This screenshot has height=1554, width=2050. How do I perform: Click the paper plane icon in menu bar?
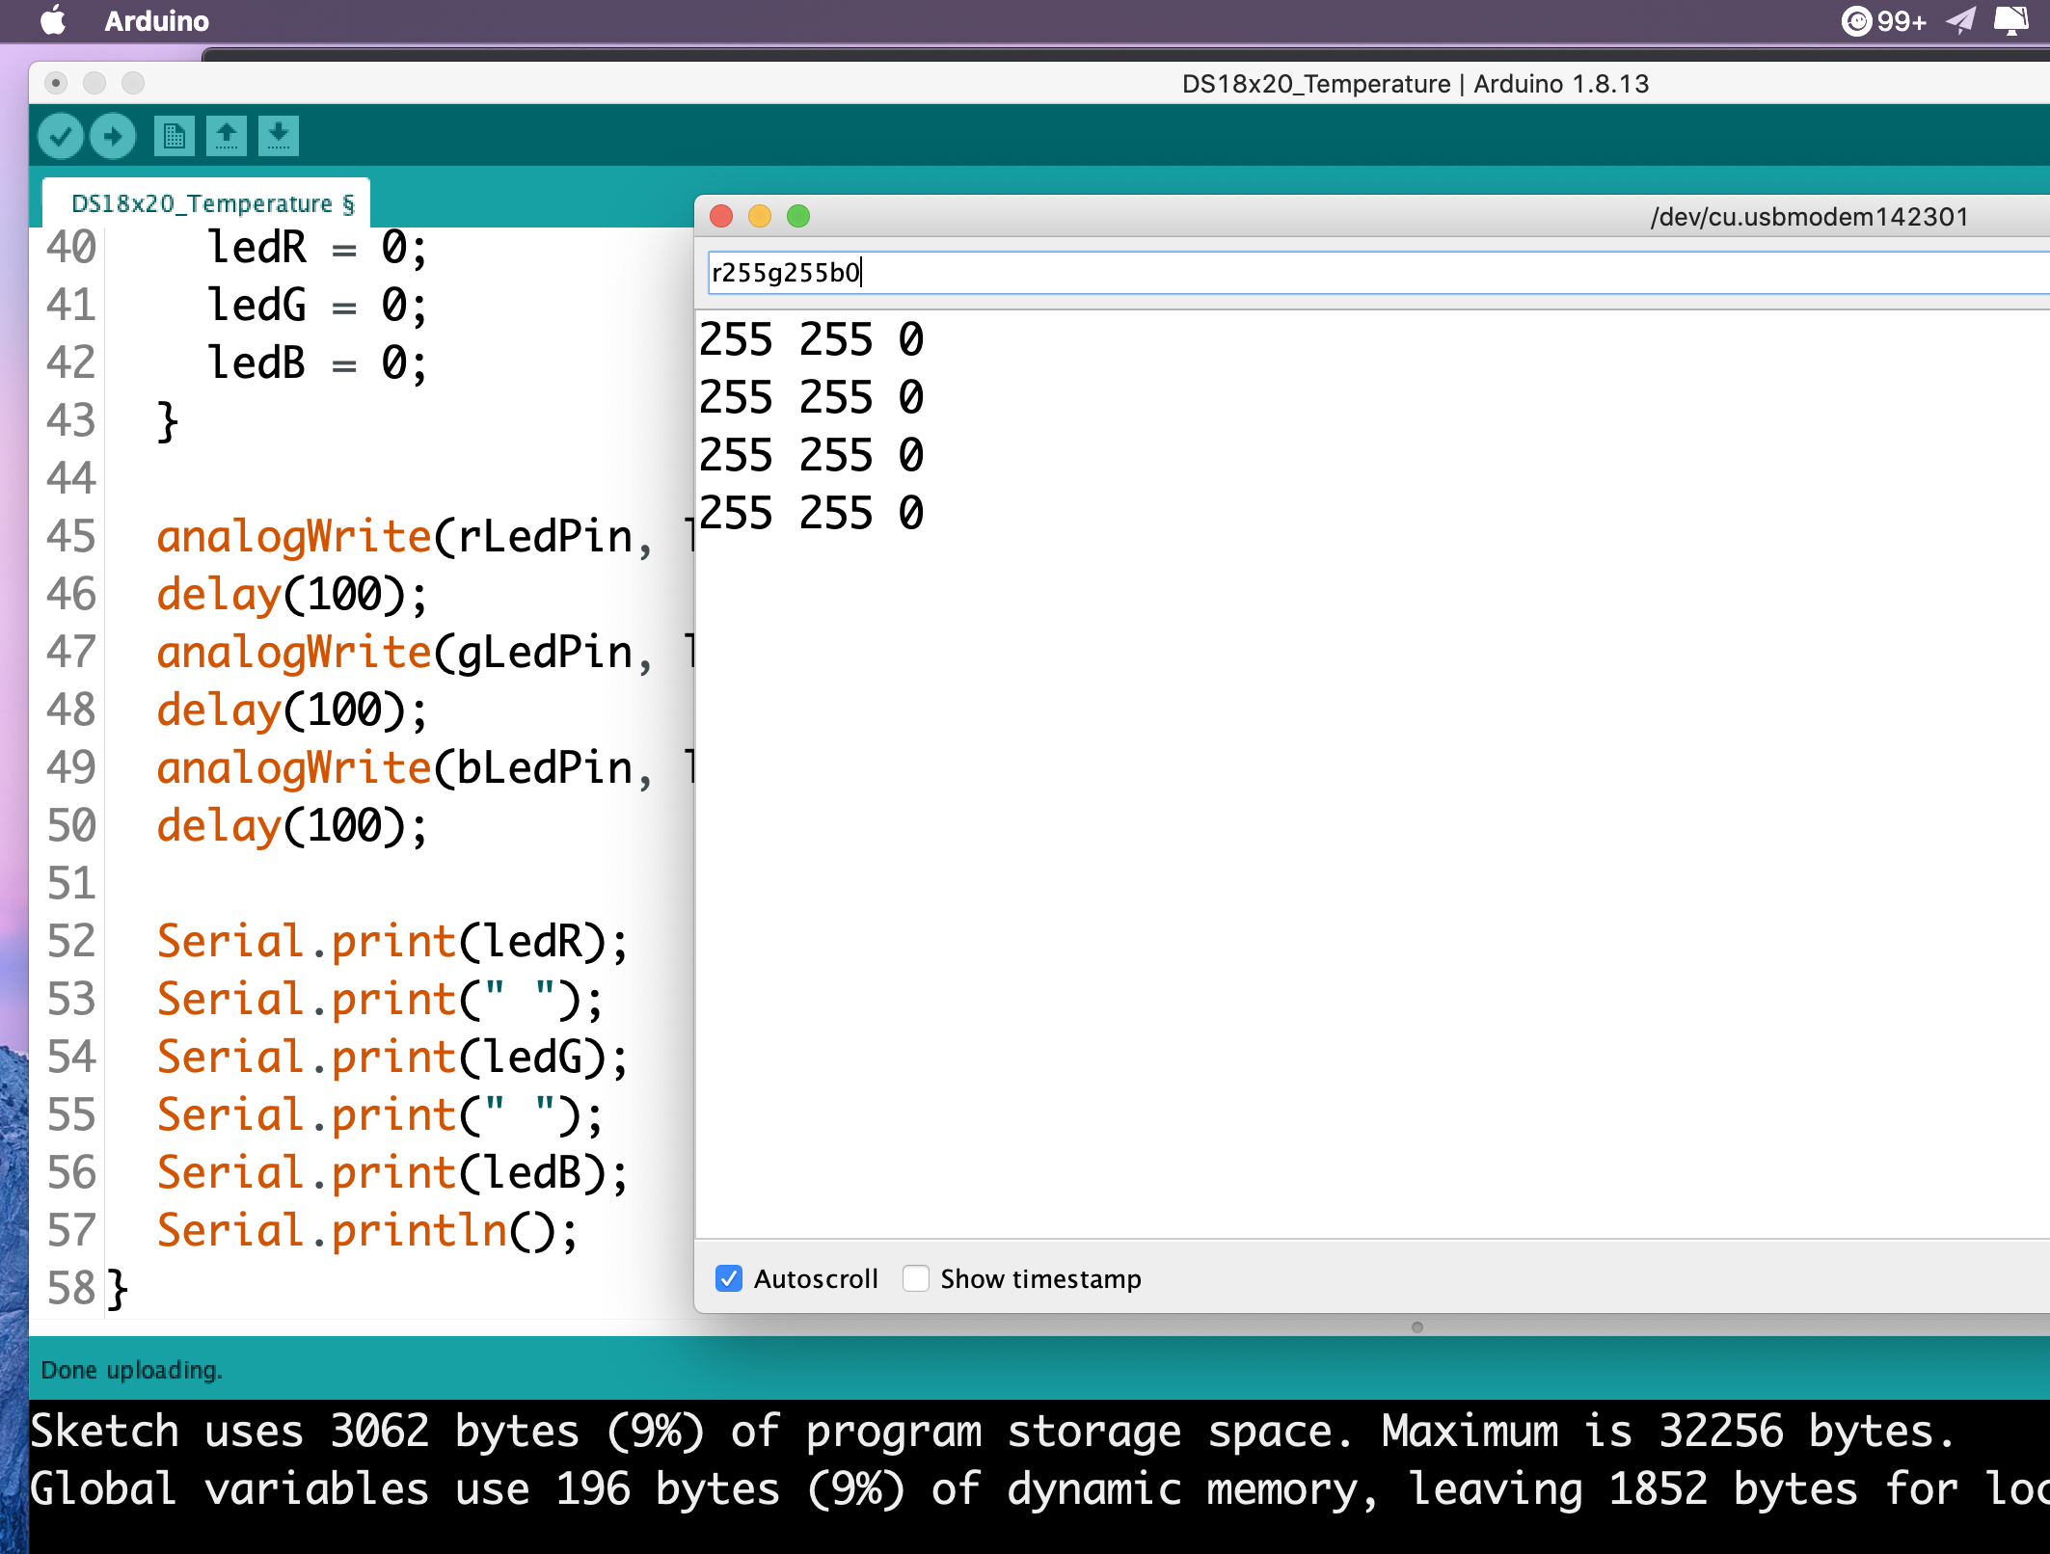pyautogui.click(x=1961, y=19)
